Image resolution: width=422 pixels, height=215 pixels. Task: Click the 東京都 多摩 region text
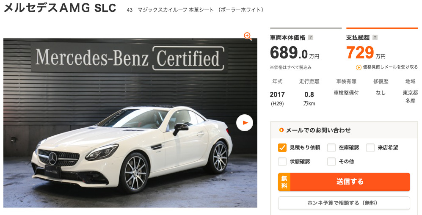click(410, 97)
